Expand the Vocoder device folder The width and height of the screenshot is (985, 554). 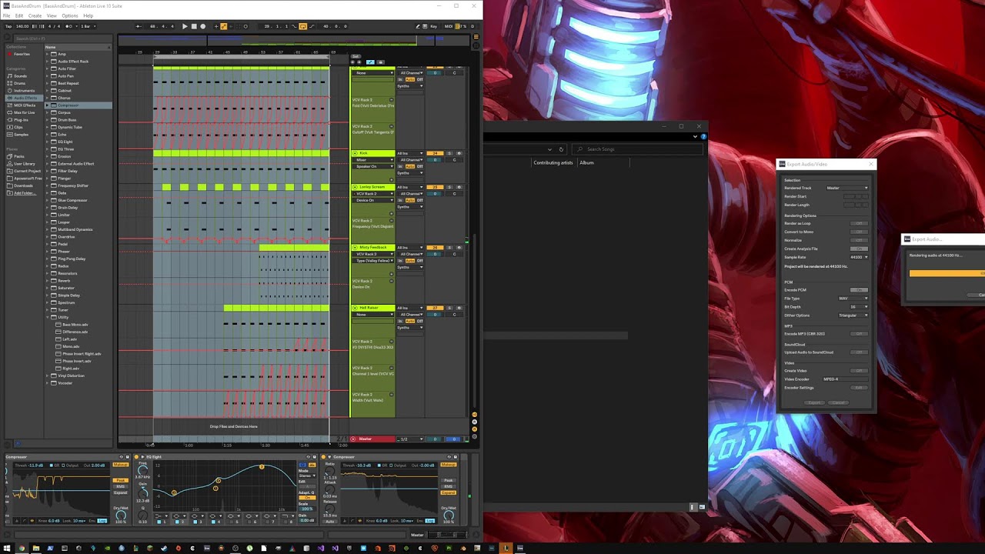pos(48,382)
